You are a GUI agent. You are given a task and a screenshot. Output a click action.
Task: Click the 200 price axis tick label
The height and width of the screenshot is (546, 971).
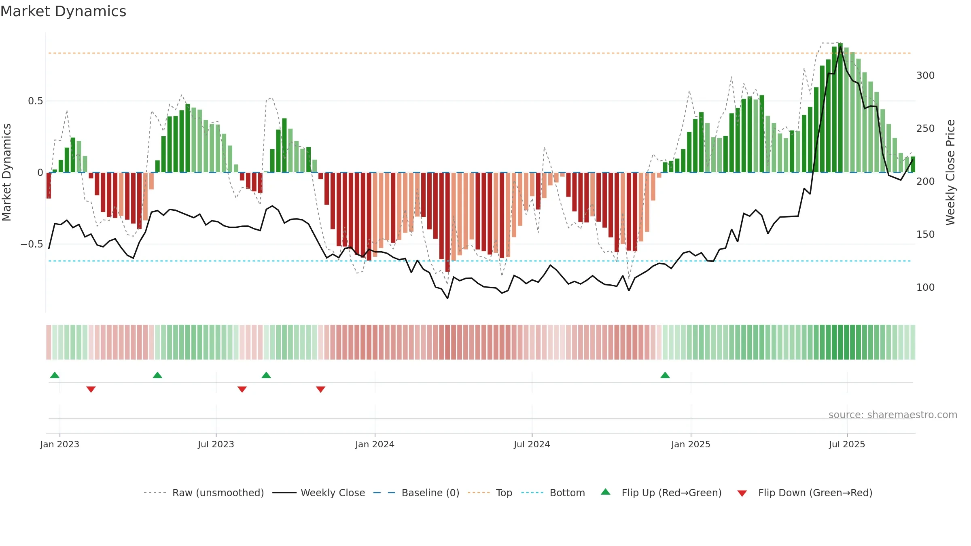pos(926,182)
